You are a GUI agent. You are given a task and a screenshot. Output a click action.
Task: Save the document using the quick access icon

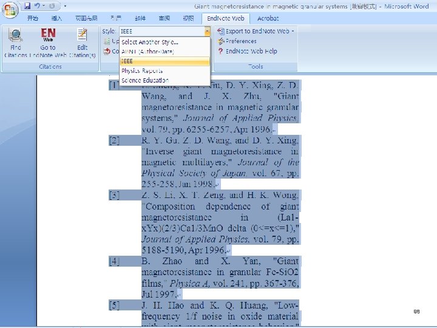click(27, 6)
